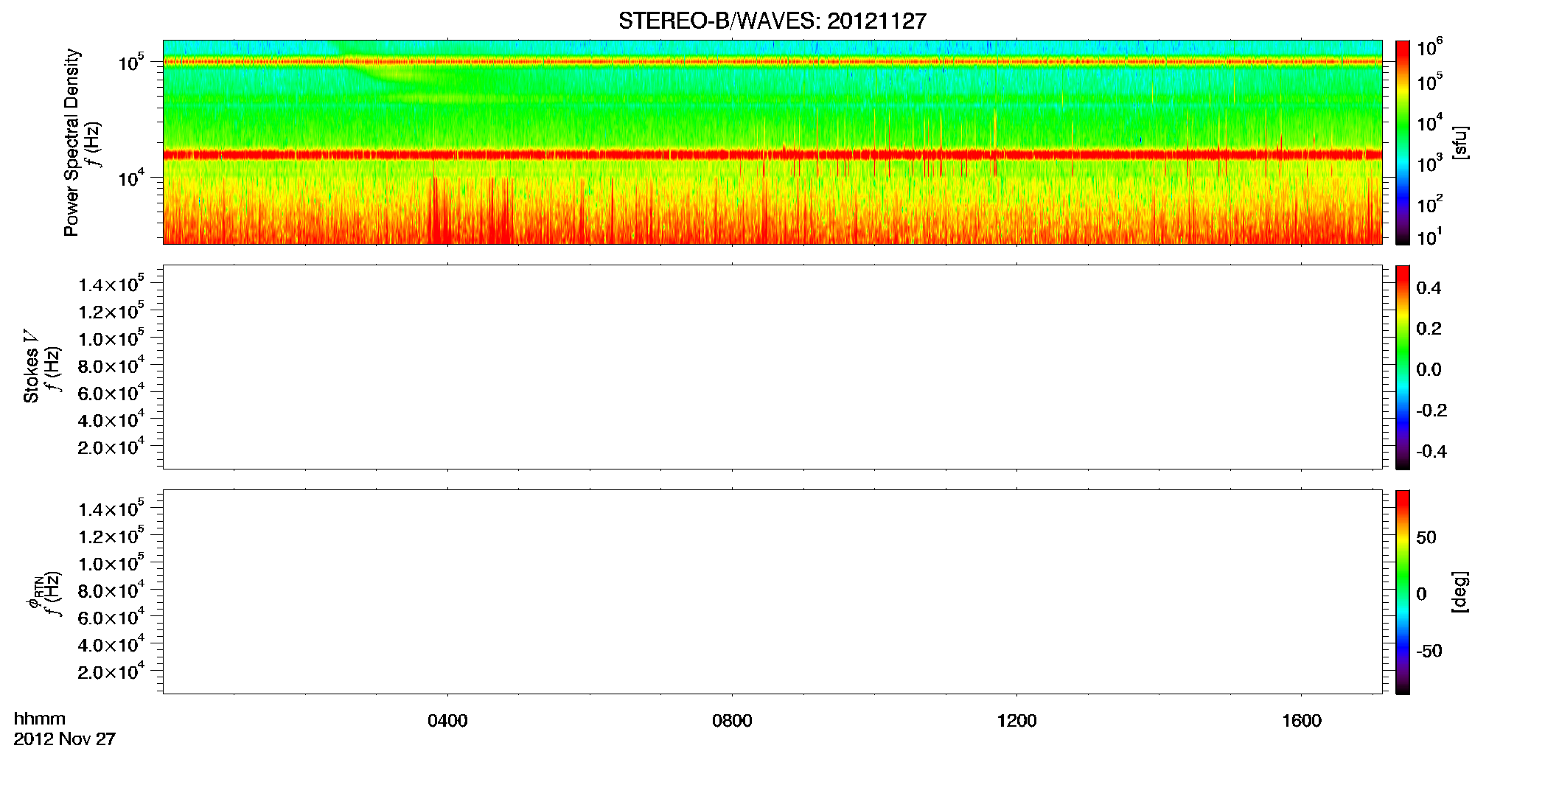The width and height of the screenshot is (1545, 796).
Task: Click the STEREO-B/WAVES: 20121127 plot title
Action: tap(772, 21)
